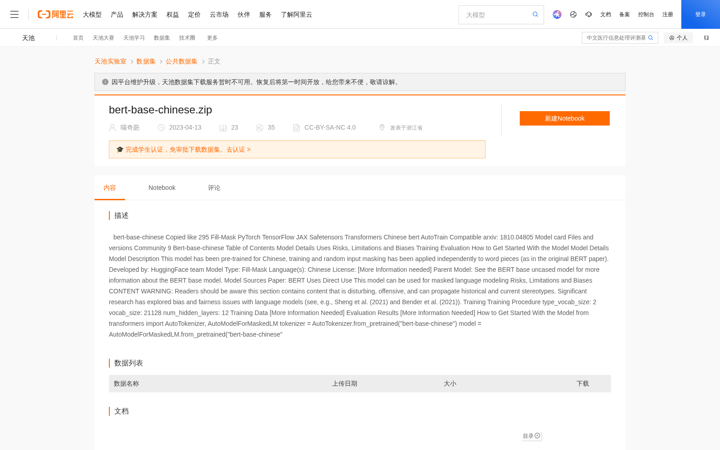
Task: Open the customer support headset icon
Action: (589, 14)
